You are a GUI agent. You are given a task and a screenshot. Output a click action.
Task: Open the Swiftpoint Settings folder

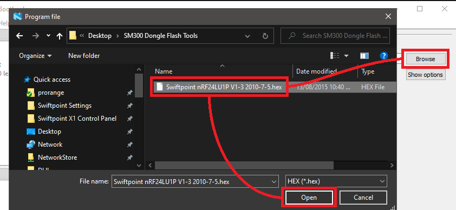64,106
